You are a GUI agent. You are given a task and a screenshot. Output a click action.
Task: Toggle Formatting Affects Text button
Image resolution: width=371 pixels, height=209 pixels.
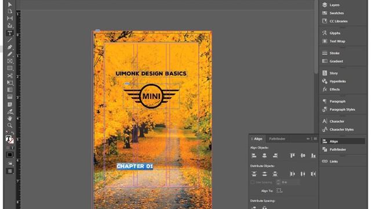tap(12, 148)
